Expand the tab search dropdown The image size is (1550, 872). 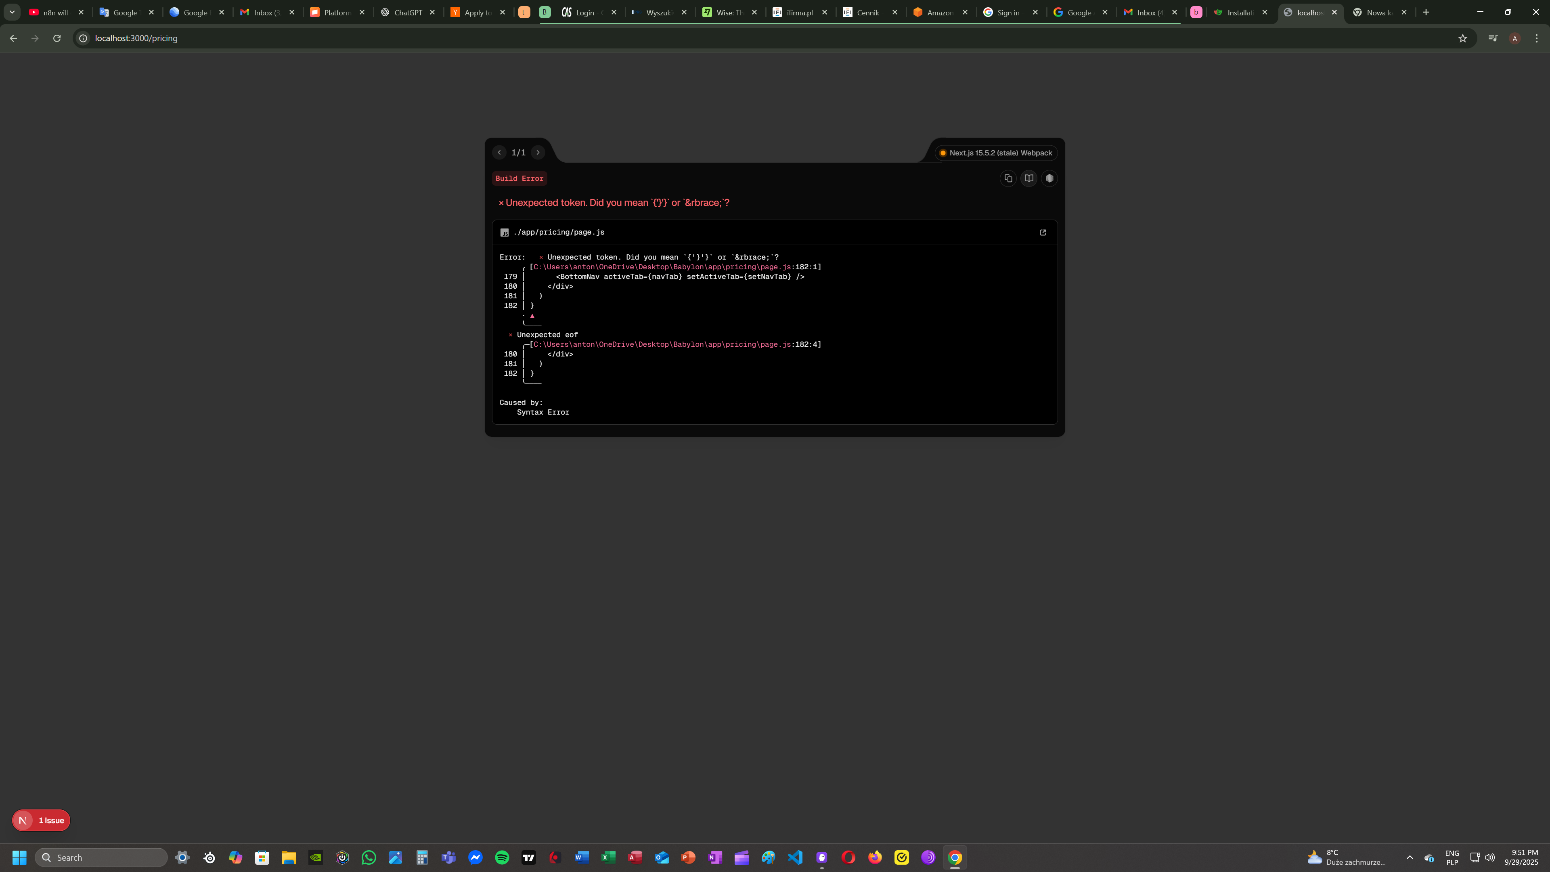click(11, 12)
